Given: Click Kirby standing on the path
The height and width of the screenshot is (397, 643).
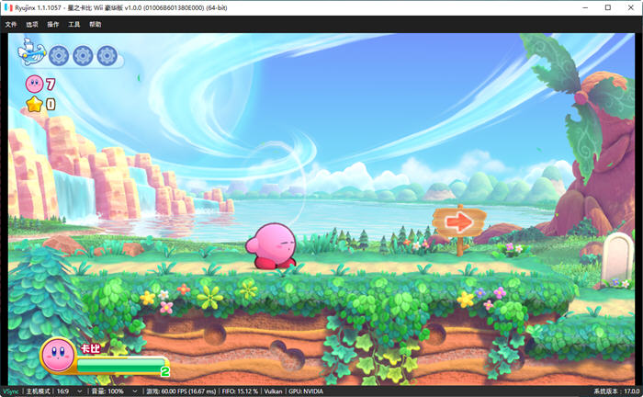Looking at the screenshot, I should click(x=272, y=245).
